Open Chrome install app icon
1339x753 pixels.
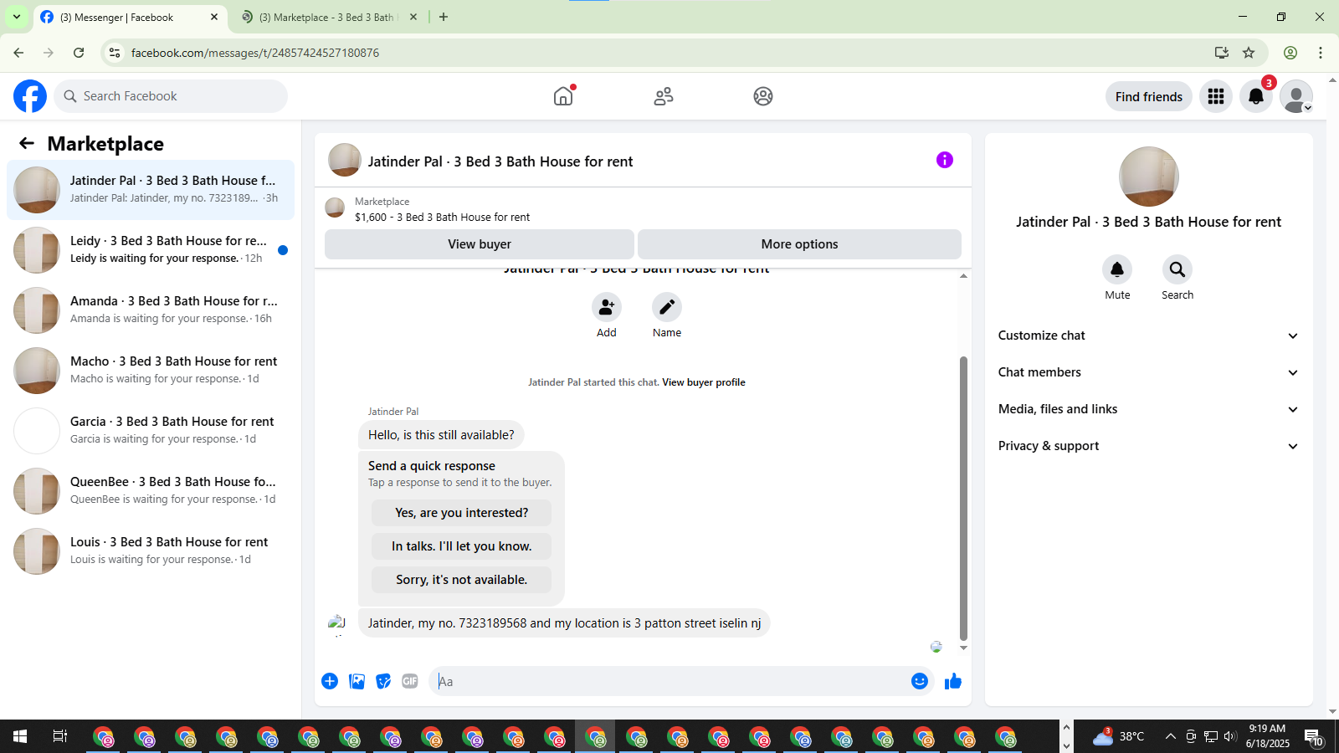tap(1222, 53)
